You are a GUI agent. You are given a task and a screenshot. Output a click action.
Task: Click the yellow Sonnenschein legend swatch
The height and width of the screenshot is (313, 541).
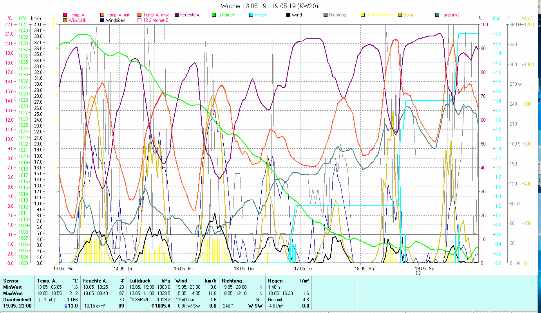coord(363,15)
